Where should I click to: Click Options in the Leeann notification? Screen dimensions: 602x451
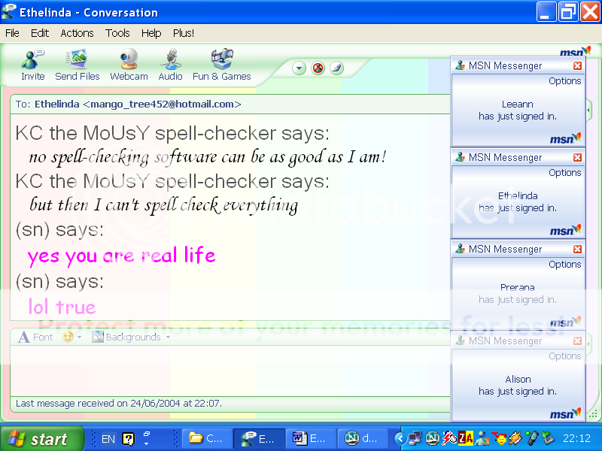(x=564, y=81)
